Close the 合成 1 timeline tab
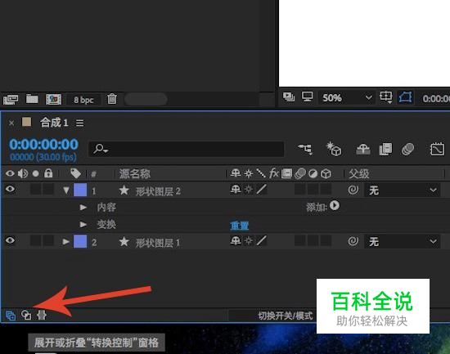450x354 pixels. pyautogui.click(x=11, y=123)
